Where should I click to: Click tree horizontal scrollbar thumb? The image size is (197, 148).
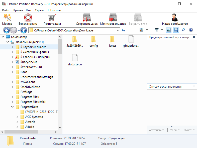click(x=21, y=132)
